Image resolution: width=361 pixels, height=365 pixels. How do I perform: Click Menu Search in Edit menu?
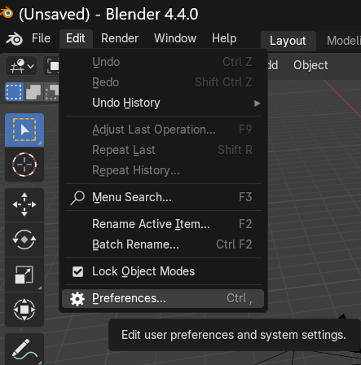[163, 197]
